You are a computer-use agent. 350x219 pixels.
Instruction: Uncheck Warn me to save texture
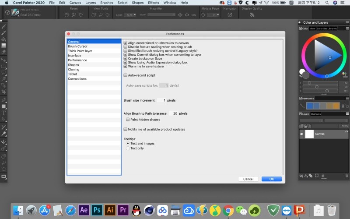click(x=126, y=67)
